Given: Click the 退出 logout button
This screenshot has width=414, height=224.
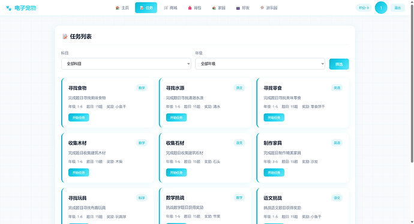Looking at the screenshot, I should tap(398, 8).
